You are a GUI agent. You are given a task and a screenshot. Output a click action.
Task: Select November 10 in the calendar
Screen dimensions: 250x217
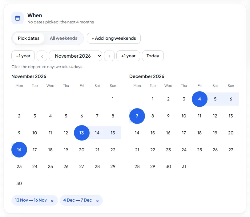click(35, 133)
